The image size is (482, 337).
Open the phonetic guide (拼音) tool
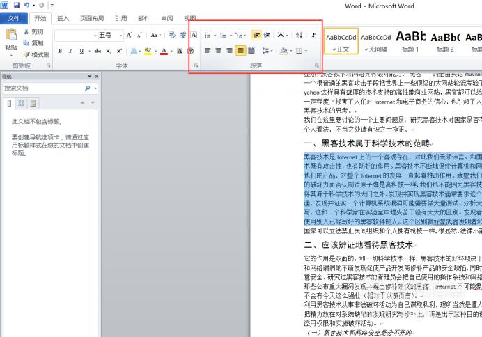pos(183,35)
